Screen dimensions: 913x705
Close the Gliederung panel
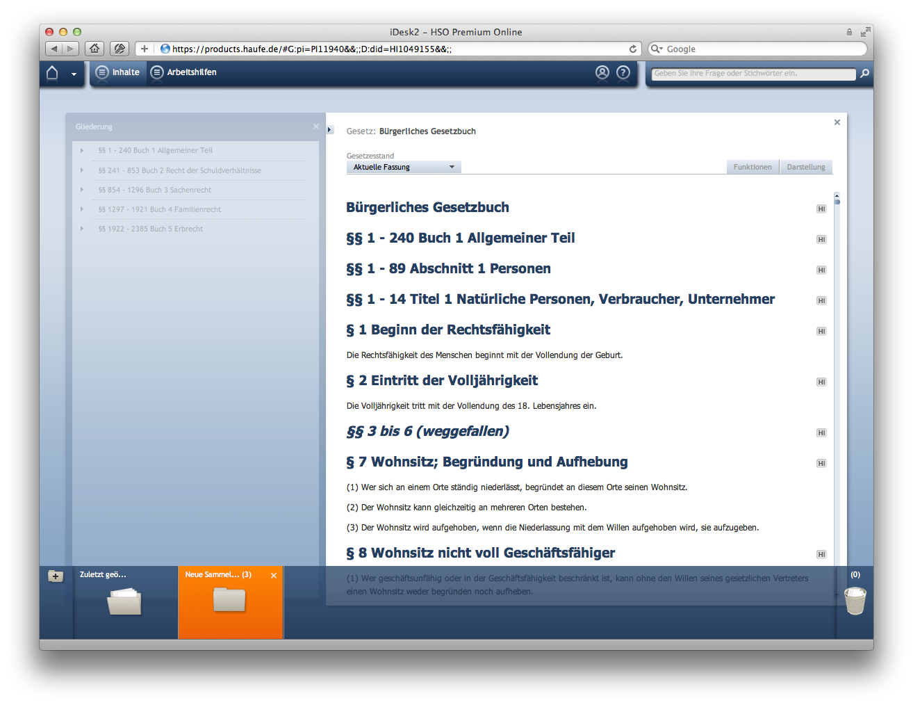[x=316, y=127]
